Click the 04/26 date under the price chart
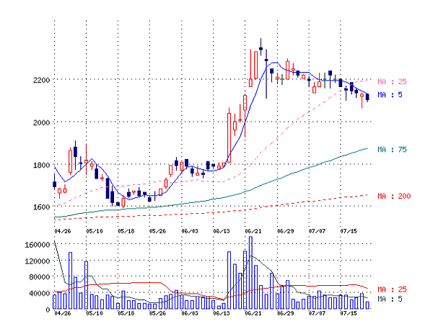This screenshot has height=329, width=433. tap(62, 231)
